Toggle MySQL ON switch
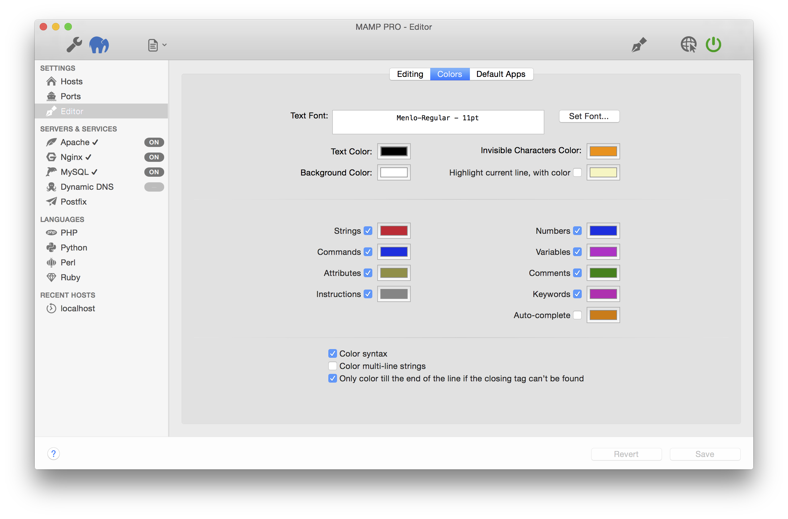This screenshot has height=519, width=788. tap(154, 172)
